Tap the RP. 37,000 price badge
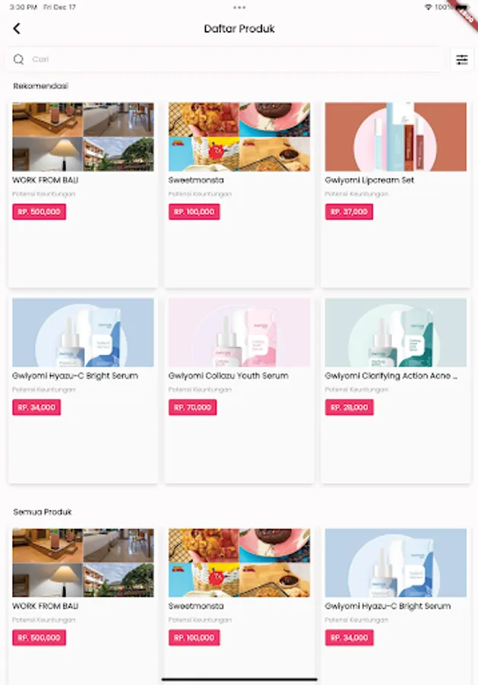This screenshot has width=478, height=685. point(349,212)
